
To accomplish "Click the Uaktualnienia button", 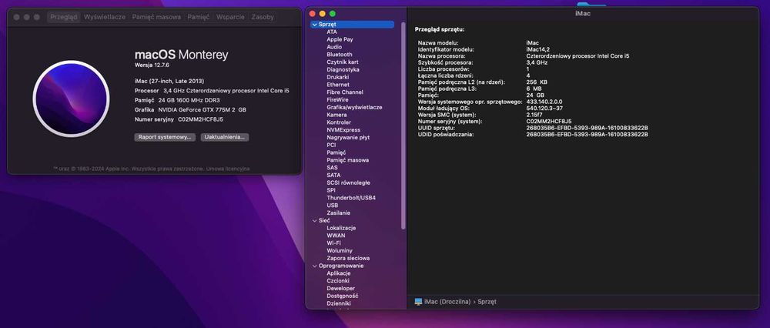I will [x=225, y=138].
